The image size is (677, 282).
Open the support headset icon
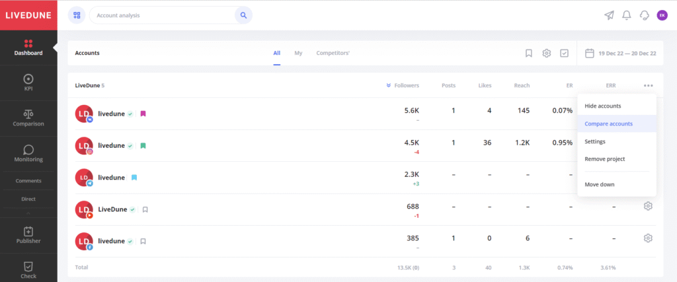point(645,15)
